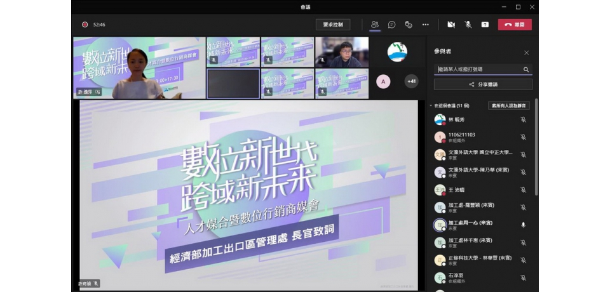610x292 pixels.
Task: Click active mic icon beside 加工處周一心
Action: tap(523, 225)
